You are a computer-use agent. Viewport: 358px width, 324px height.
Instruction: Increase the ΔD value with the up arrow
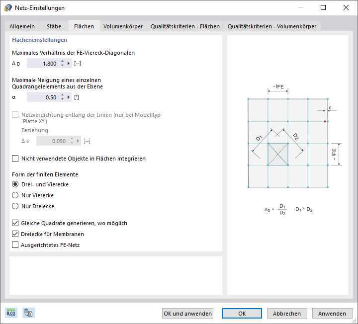[x=62, y=62]
